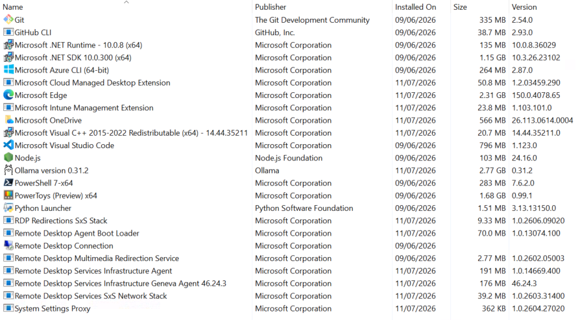Click the PowerToys (Preview) icon
The width and height of the screenshot is (580, 320).
8,195
